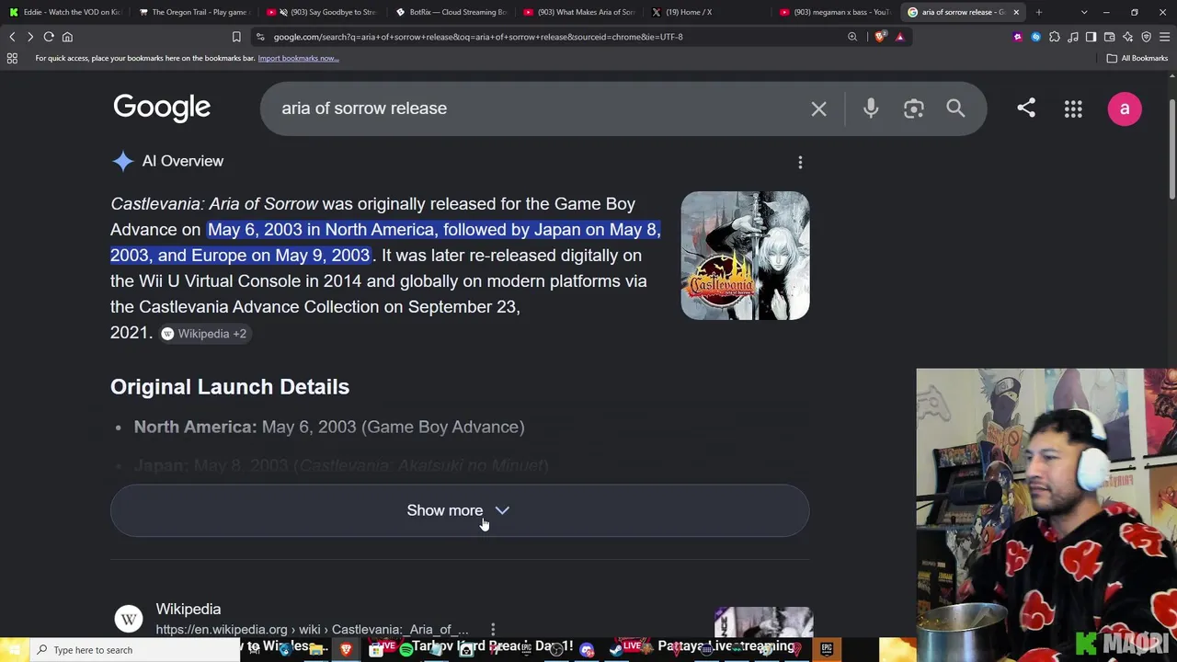The width and height of the screenshot is (1177, 662).
Task: Go forward to the next page
Action: pyautogui.click(x=30, y=37)
